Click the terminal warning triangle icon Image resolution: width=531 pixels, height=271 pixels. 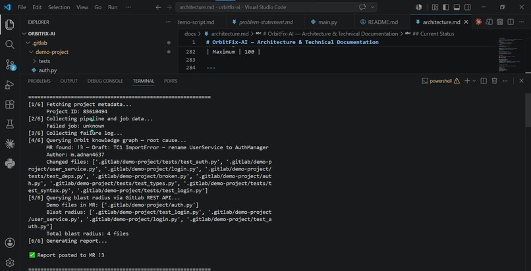point(457,81)
